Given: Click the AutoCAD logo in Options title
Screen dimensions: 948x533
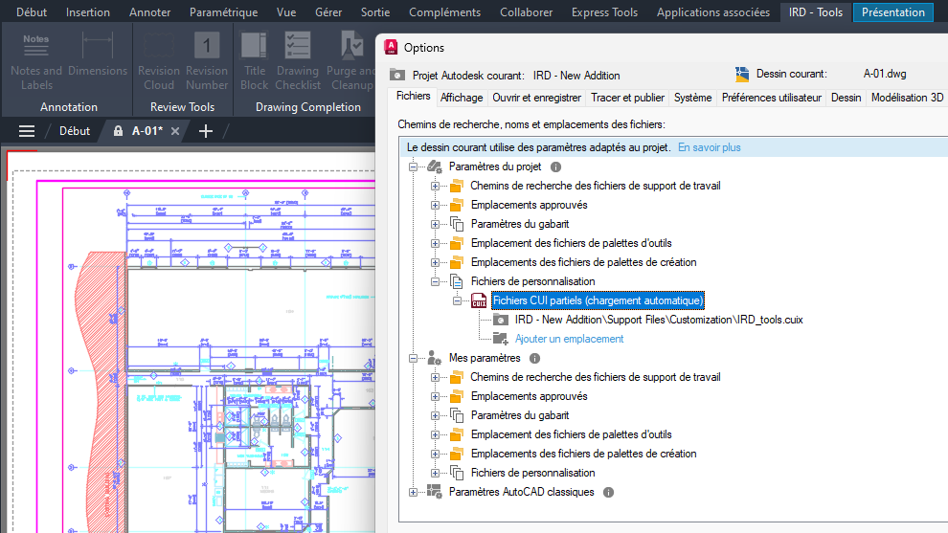Looking at the screenshot, I should point(392,47).
